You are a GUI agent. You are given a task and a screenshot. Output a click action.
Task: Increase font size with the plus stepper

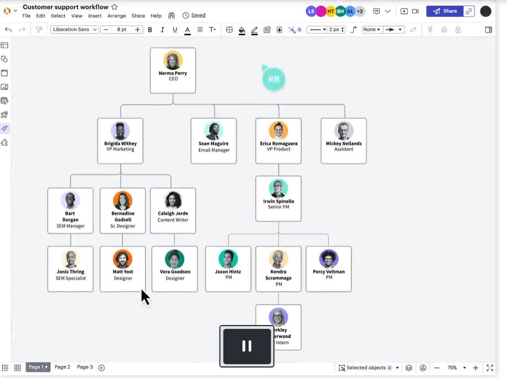tap(136, 29)
